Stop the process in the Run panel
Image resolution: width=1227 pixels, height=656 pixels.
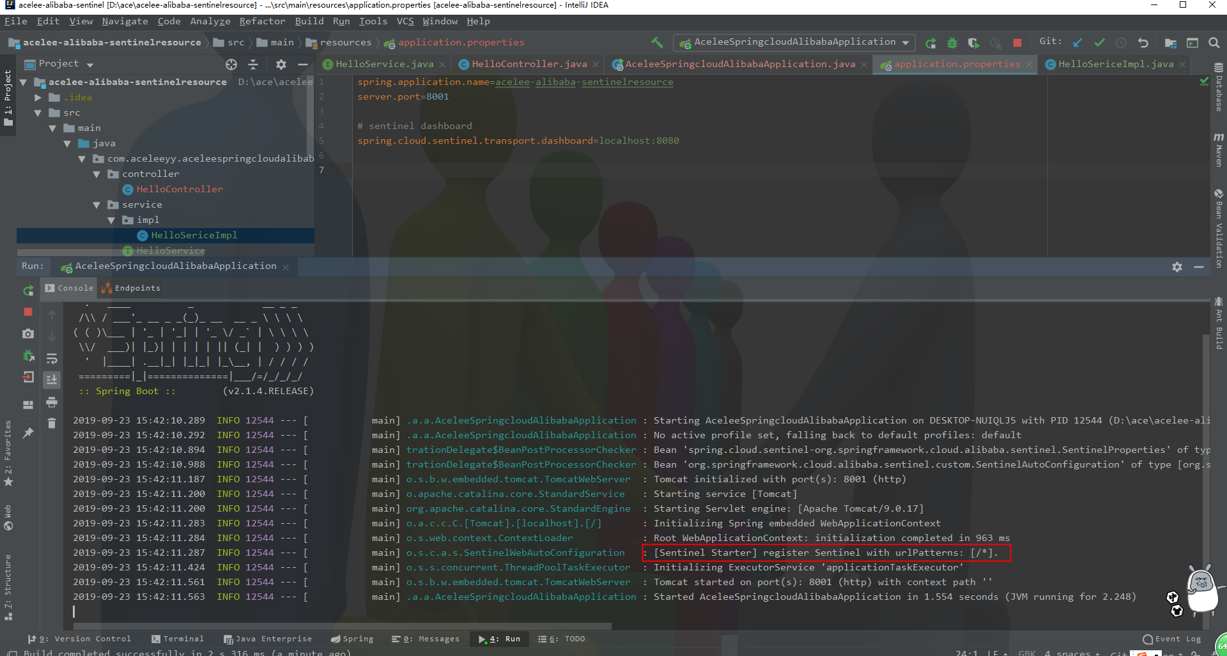coord(28,312)
